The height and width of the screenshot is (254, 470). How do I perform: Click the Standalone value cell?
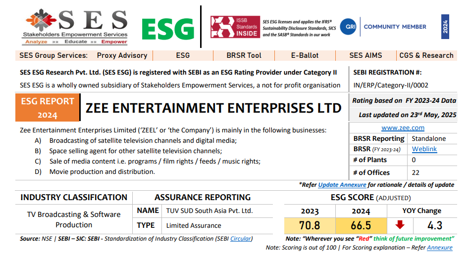[428, 138]
